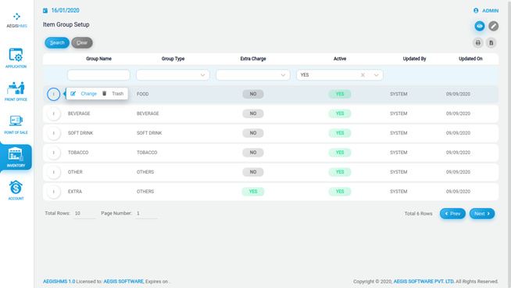
Task: Open the Application module in sidebar
Action: 16,58
